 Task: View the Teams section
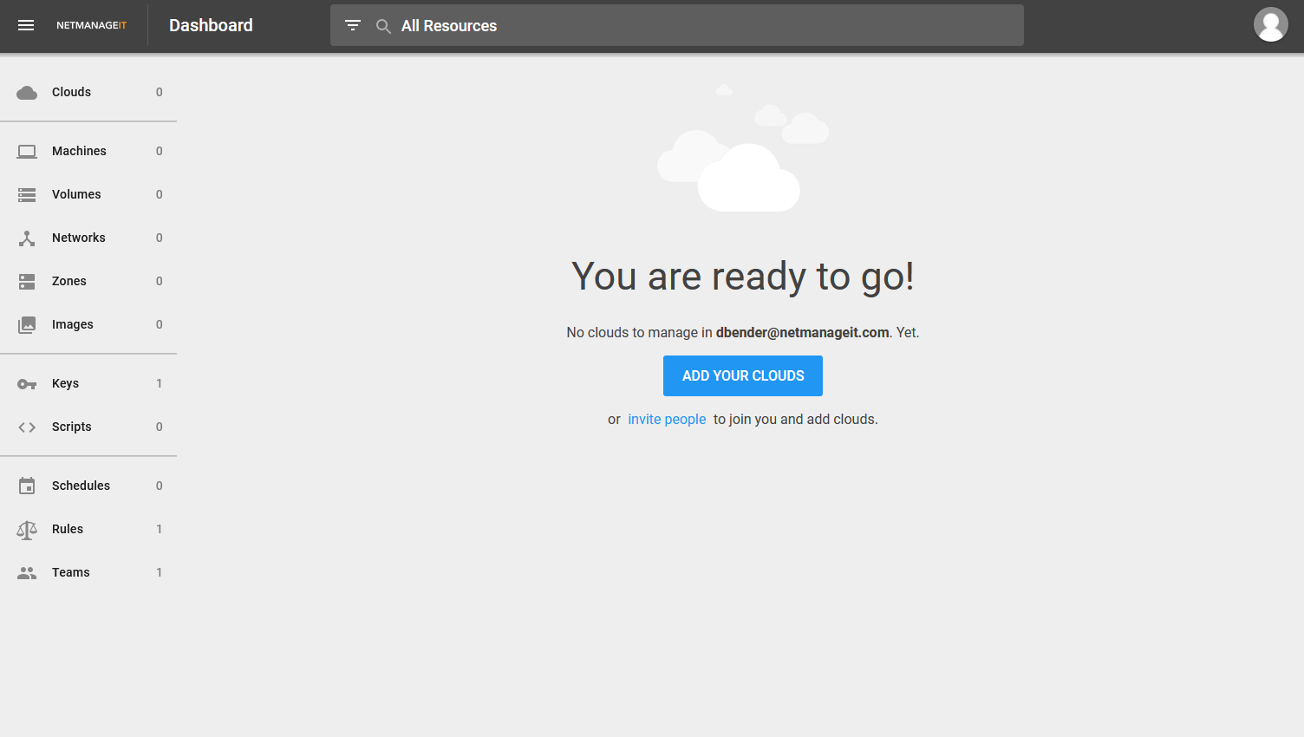71,572
